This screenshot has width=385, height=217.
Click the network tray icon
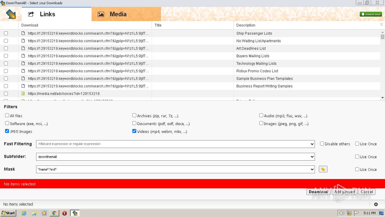pyautogui.click(x=349, y=213)
